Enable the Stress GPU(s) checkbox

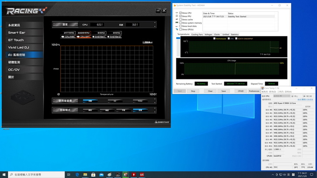(181, 29)
